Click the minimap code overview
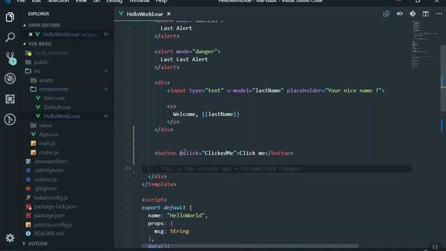The image size is (446, 251). coord(424,45)
